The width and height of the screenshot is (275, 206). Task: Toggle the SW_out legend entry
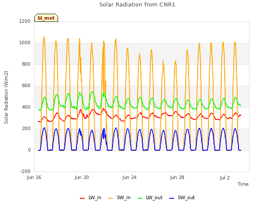pyautogui.click(x=182, y=197)
